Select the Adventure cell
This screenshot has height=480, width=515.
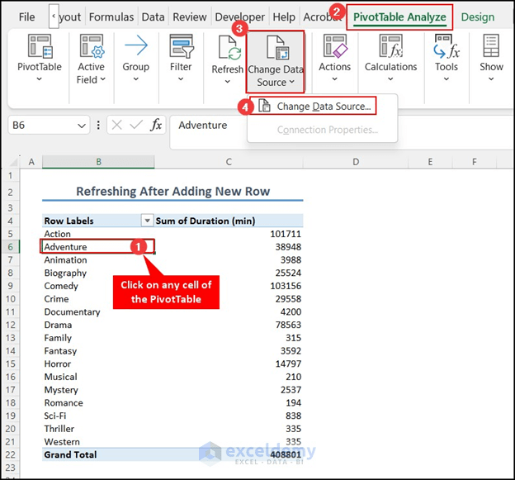click(98, 246)
